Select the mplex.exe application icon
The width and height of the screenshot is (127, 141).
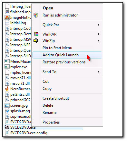point(7,67)
